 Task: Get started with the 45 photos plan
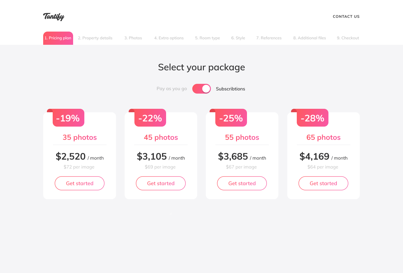161,183
